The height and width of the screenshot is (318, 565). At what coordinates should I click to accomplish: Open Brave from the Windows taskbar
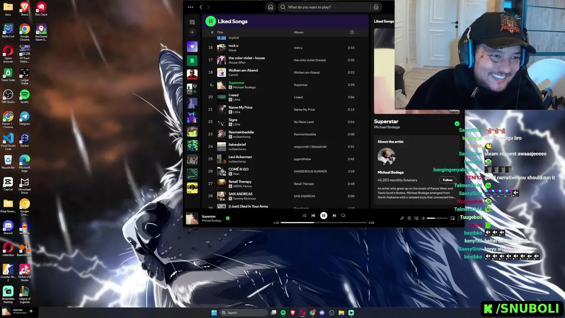[293, 313]
